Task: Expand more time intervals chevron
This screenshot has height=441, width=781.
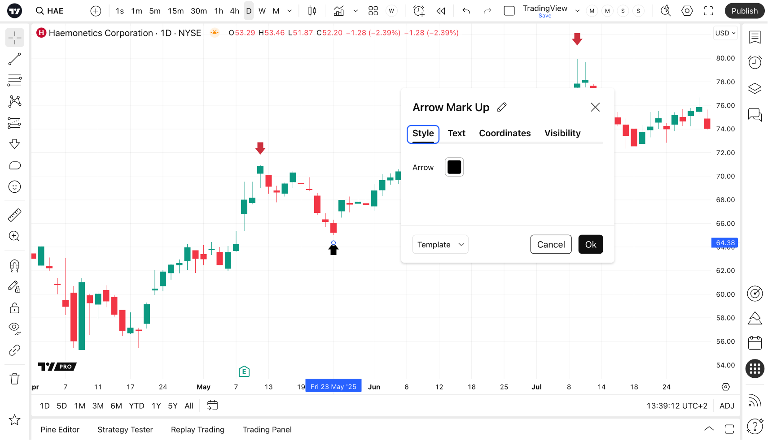Action: 290,11
